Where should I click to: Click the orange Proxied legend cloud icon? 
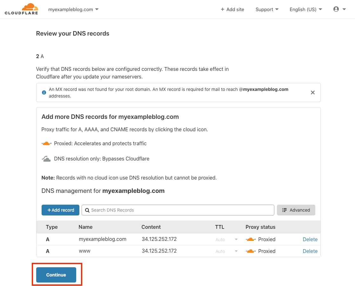47,143
